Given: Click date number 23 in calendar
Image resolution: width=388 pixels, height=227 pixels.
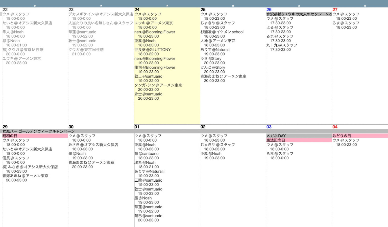Looking at the screenshot, I should [x=71, y=10].
